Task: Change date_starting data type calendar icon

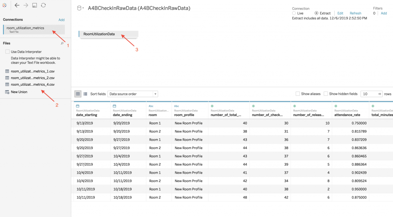Action: tap(78, 106)
